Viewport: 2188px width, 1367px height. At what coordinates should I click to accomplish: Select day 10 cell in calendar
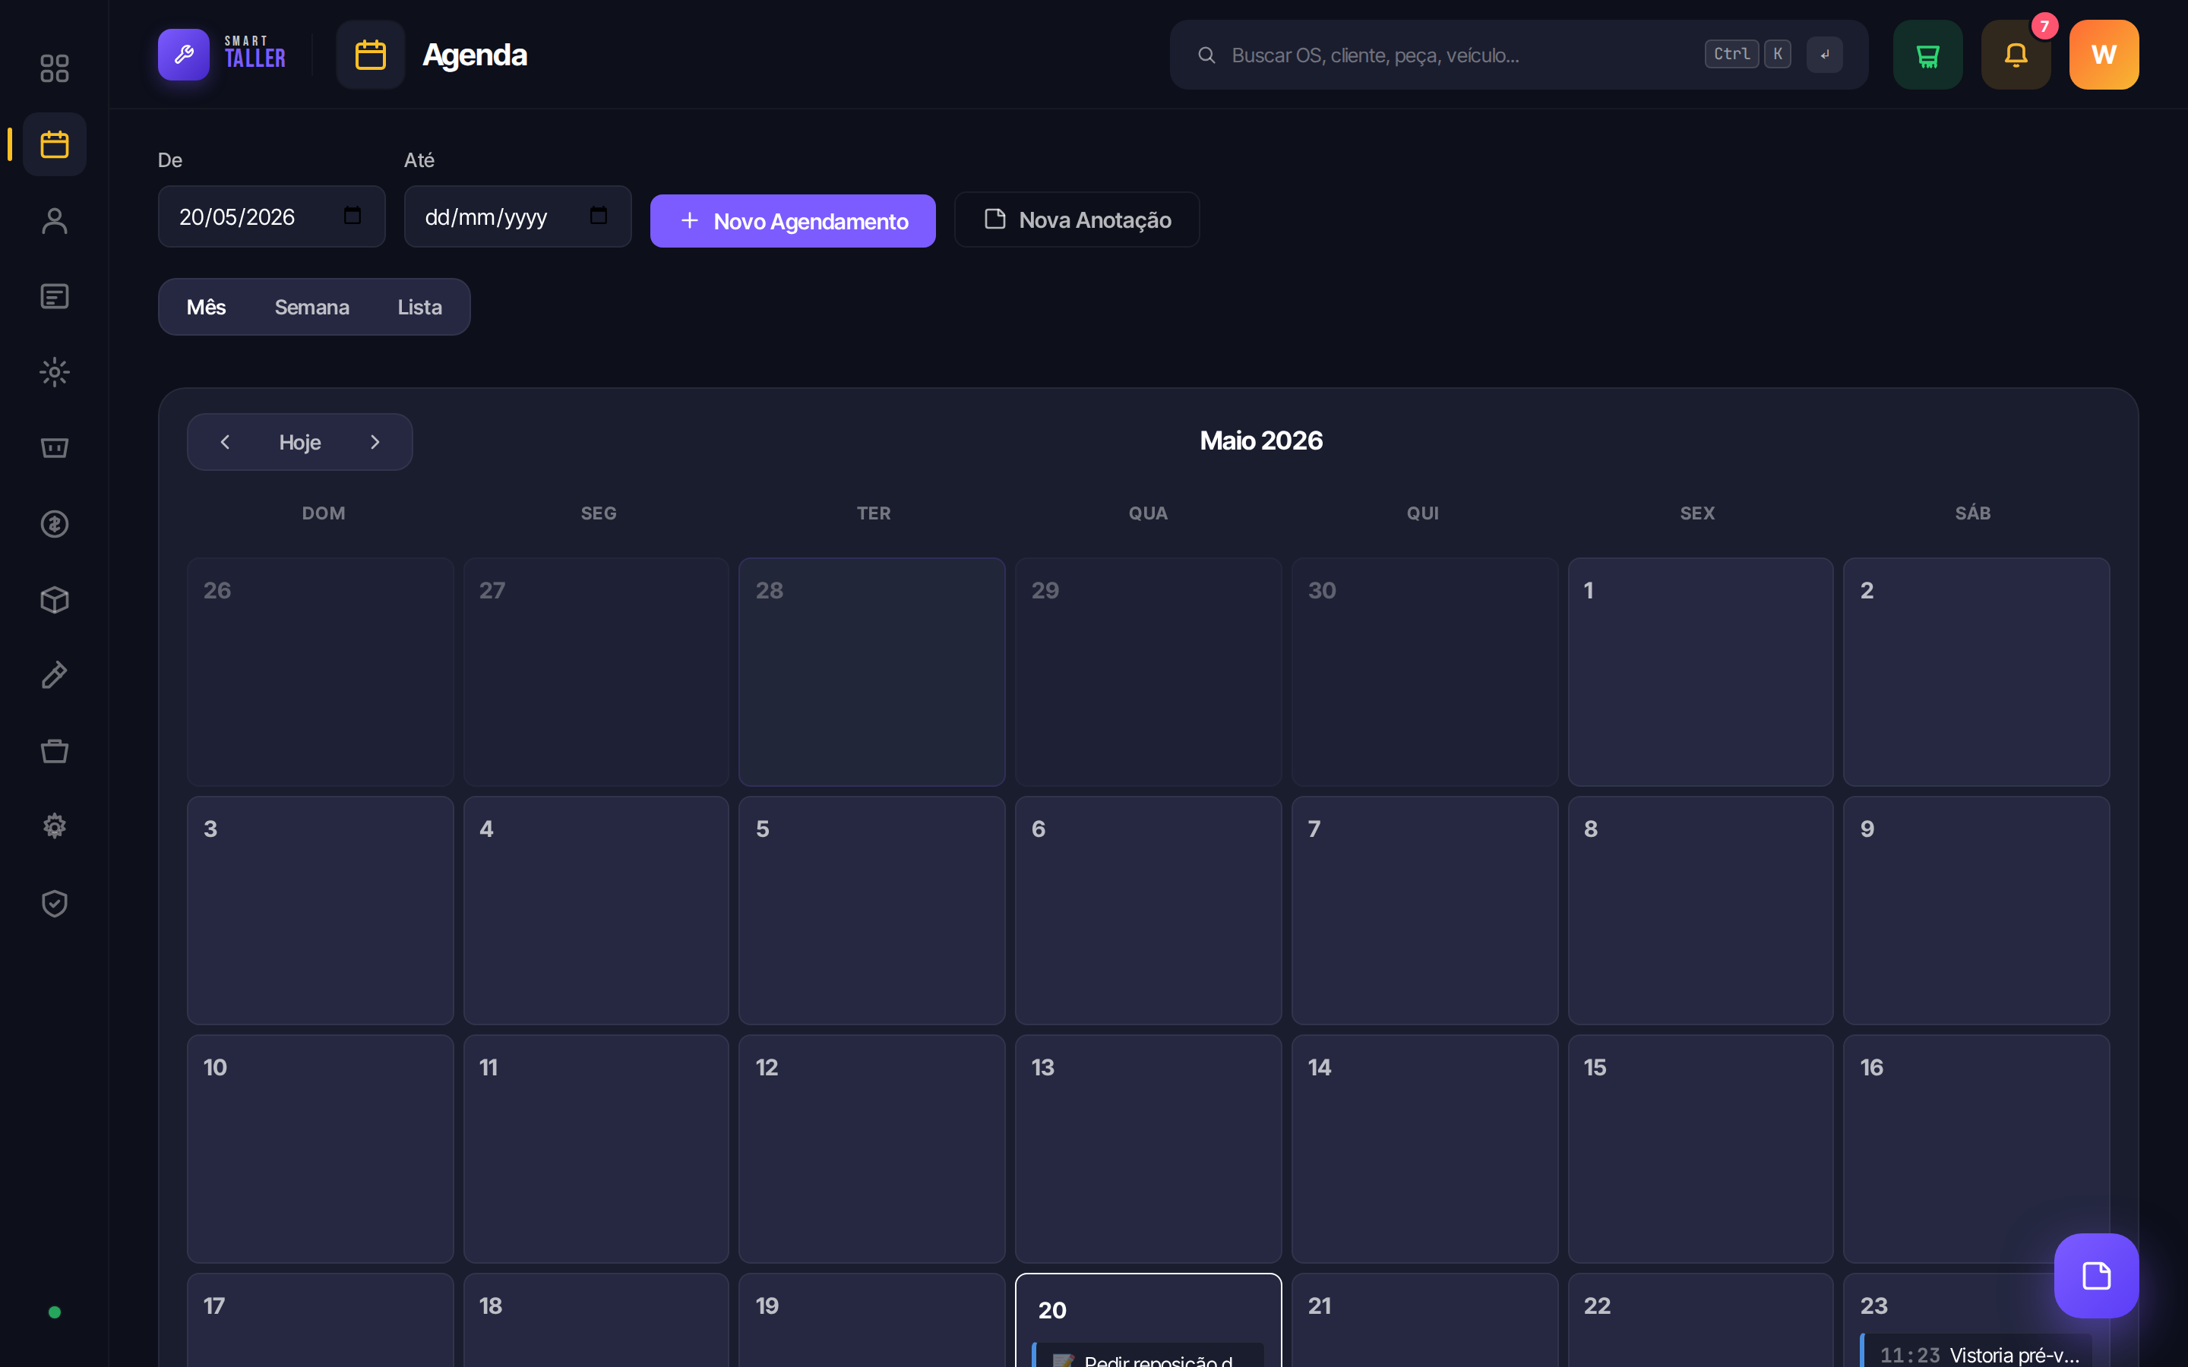pyautogui.click(x=320, y=1149)
